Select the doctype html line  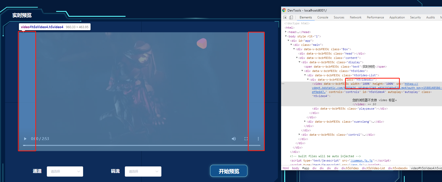coord(297,23)
